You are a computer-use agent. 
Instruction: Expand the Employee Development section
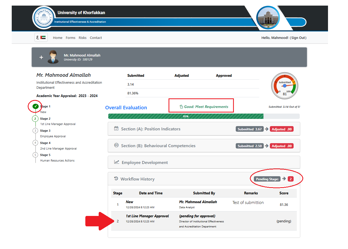145,163
